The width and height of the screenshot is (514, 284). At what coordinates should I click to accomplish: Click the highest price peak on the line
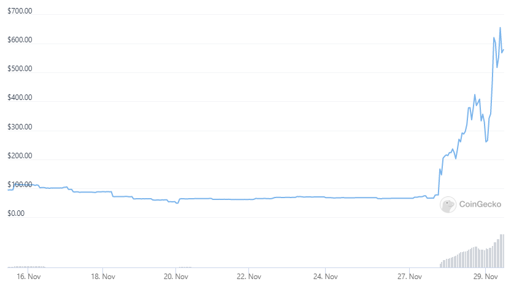point(500,28)
